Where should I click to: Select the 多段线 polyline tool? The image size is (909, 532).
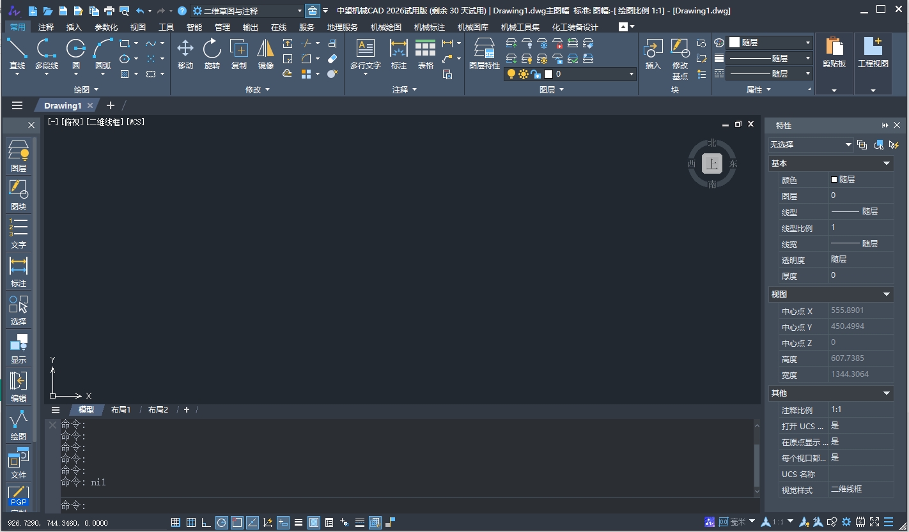coord(46,54)
